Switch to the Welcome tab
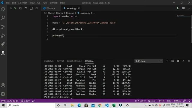 pos(51,8)
